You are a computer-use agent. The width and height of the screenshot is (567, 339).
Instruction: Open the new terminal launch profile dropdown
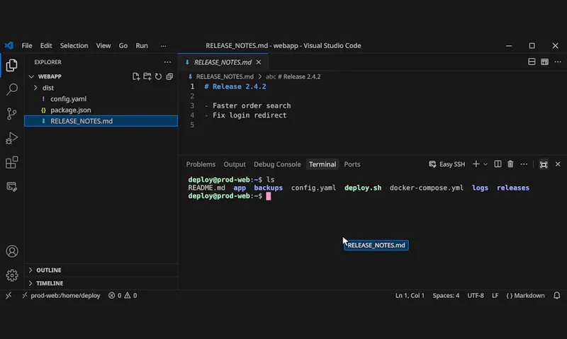click(485, 164)
